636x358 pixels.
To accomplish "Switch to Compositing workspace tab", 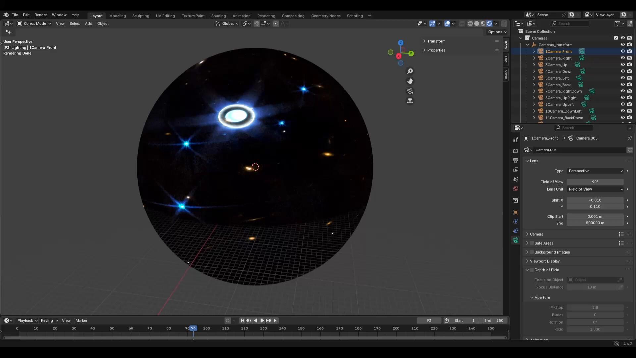I will coord(293,16).
